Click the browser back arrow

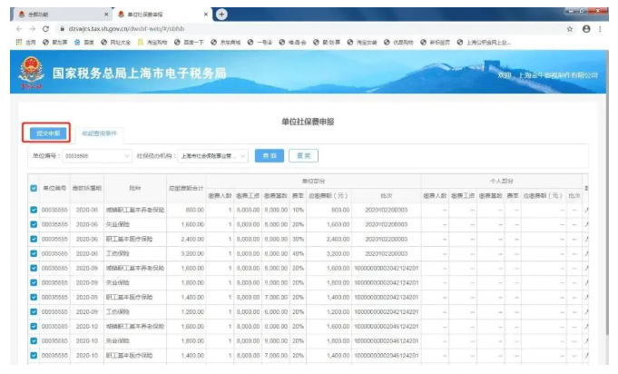(x=19, y=29)
